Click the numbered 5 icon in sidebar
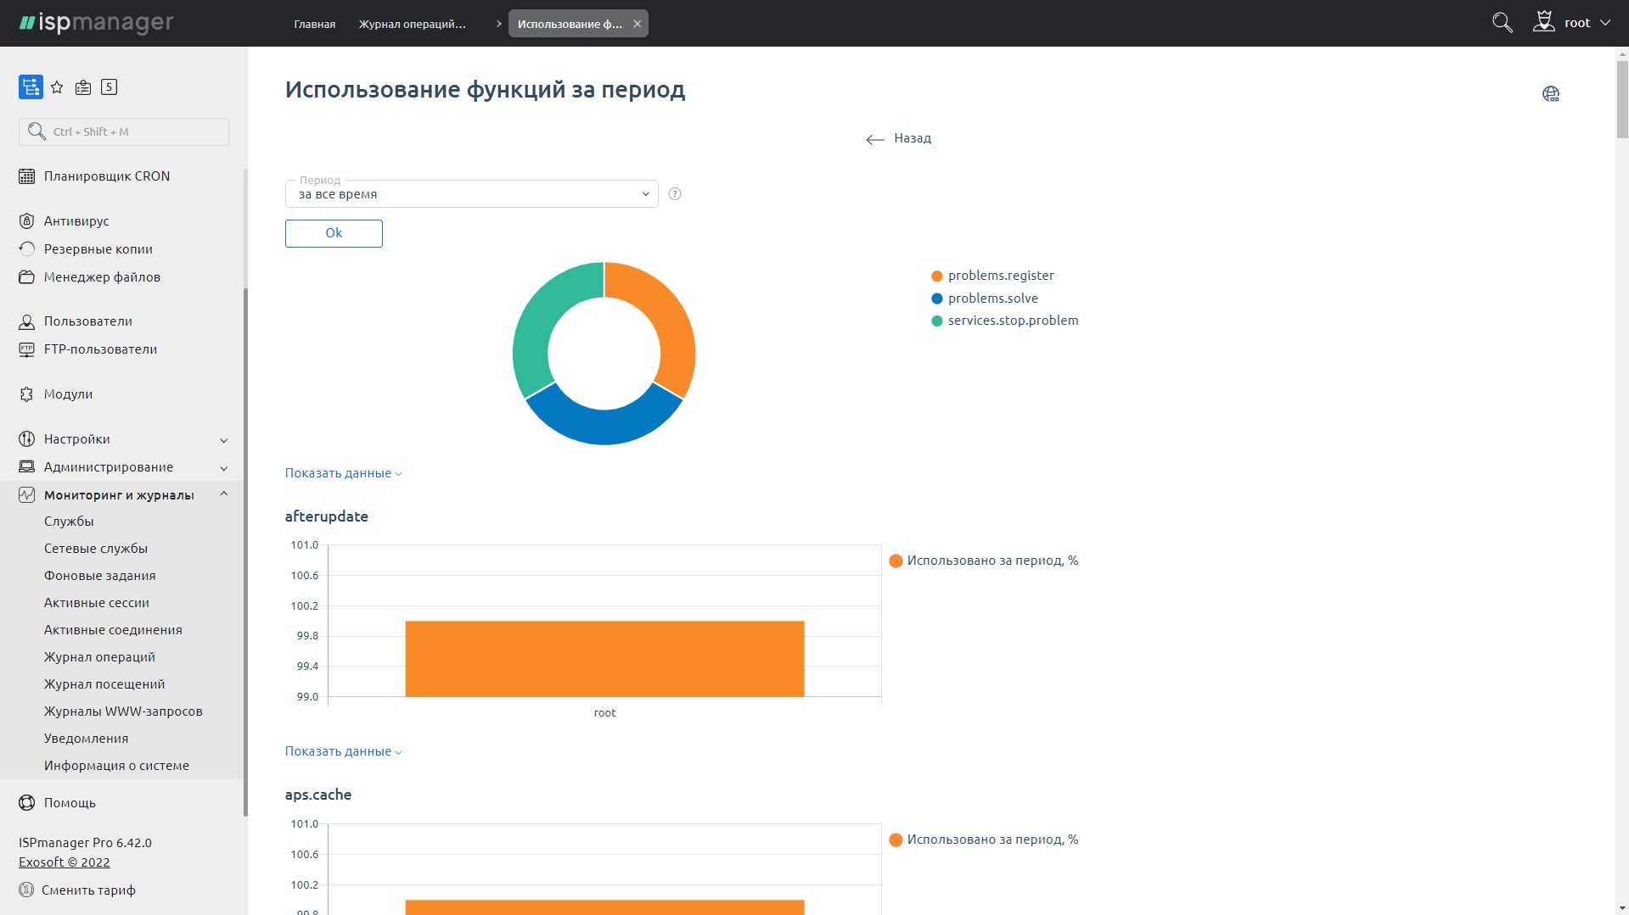The height and width of the screenshot is (915, 1629). pyautogui.click(x=109, y=87)
